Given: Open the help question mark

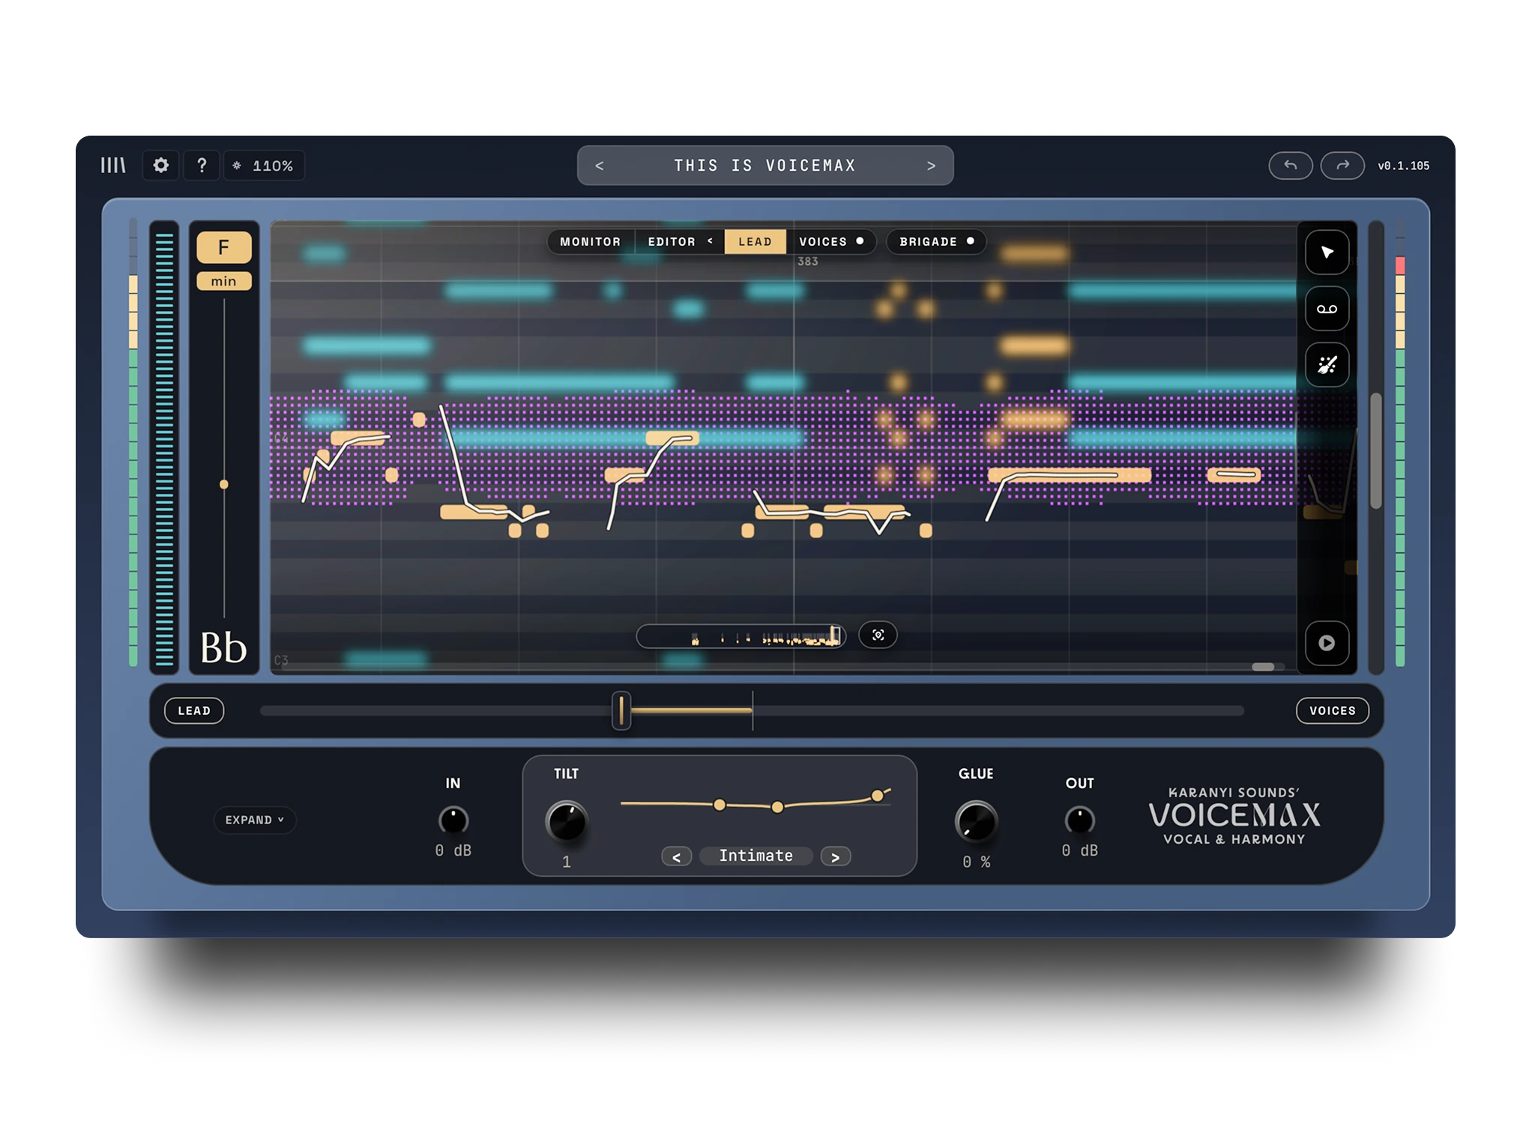Looking at the screenshot, I should 202,165.
